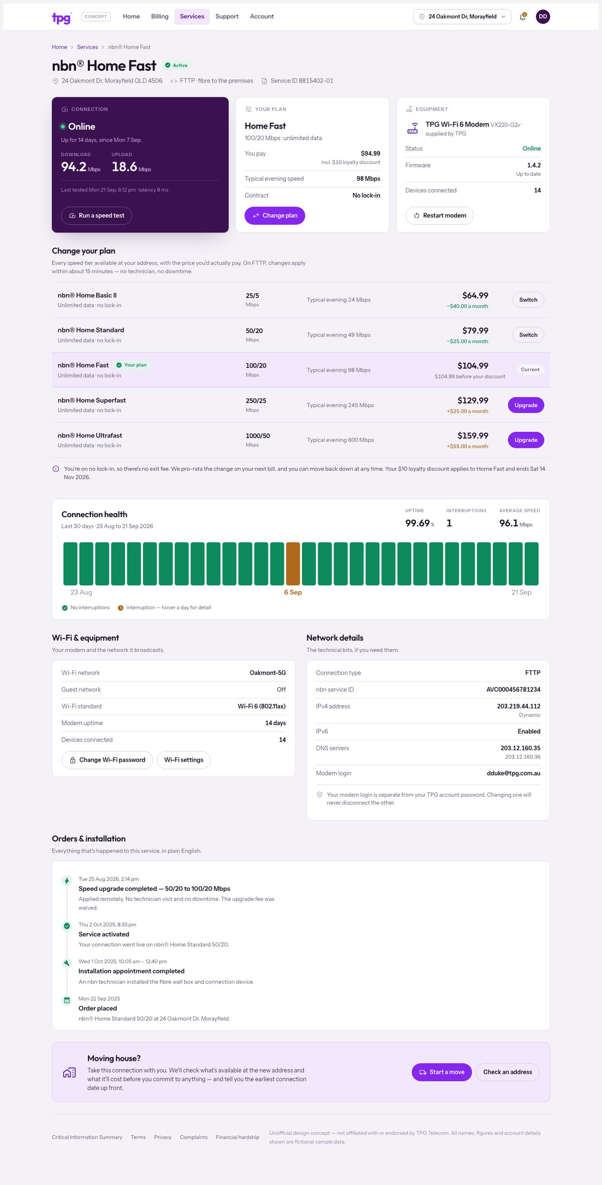Screen dimensions: 602x1185
Task: Click the lightning bolt speed upgrade icon
Action: coord(67,881)
